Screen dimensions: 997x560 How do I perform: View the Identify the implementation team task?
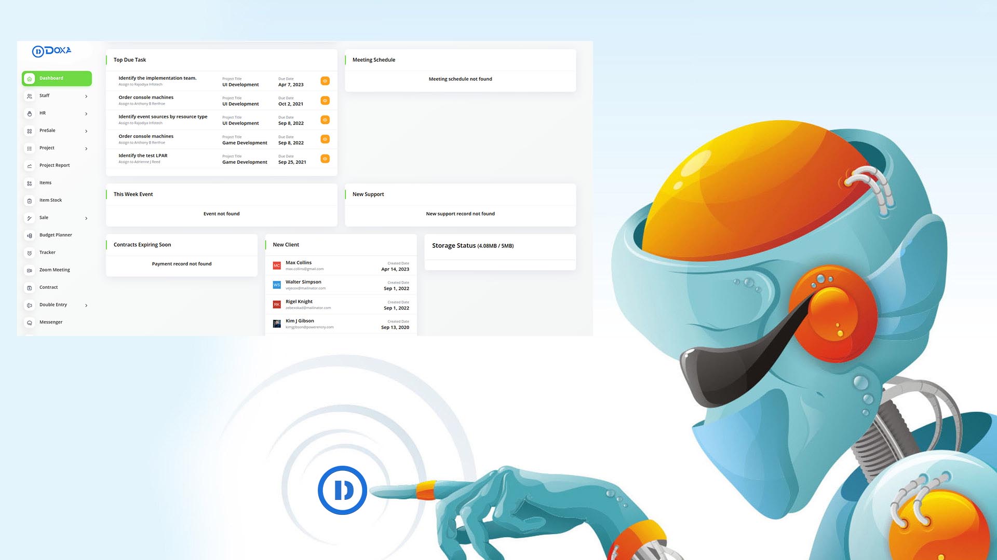coord(325,81)
